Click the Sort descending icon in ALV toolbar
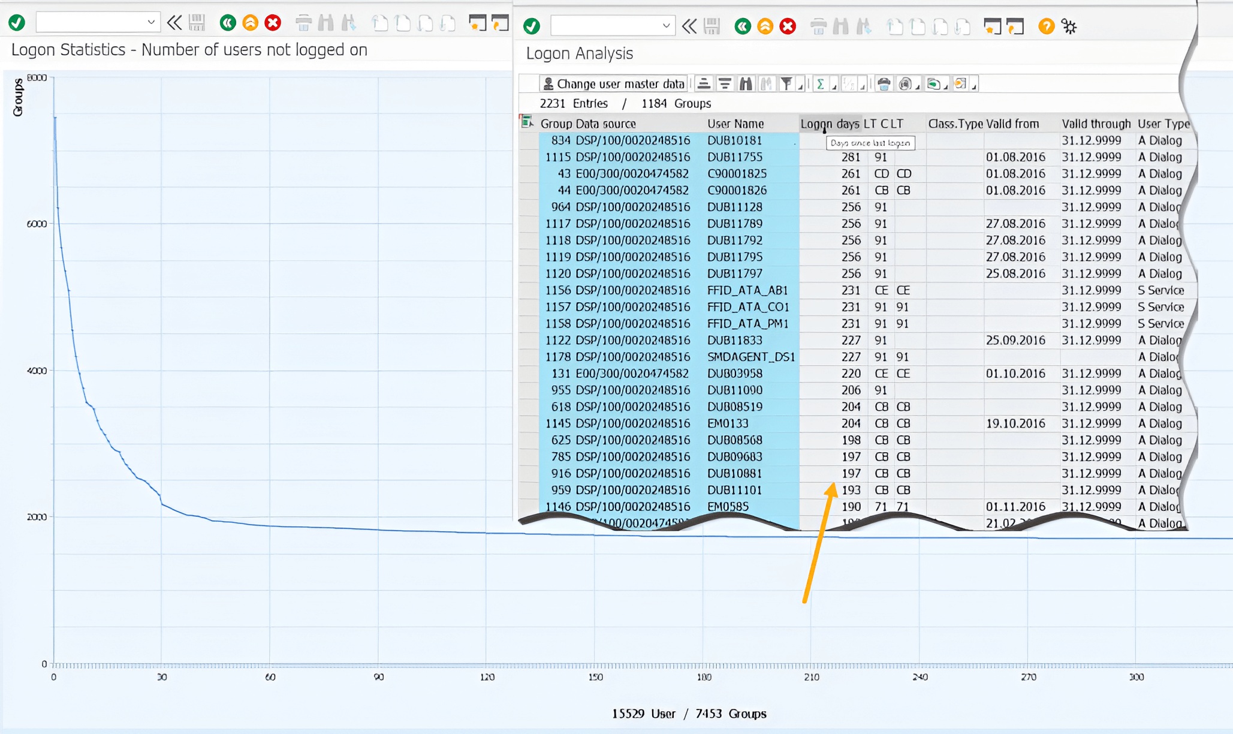Viewport: 1233px width, 734px height. click(x=725, y=84)
